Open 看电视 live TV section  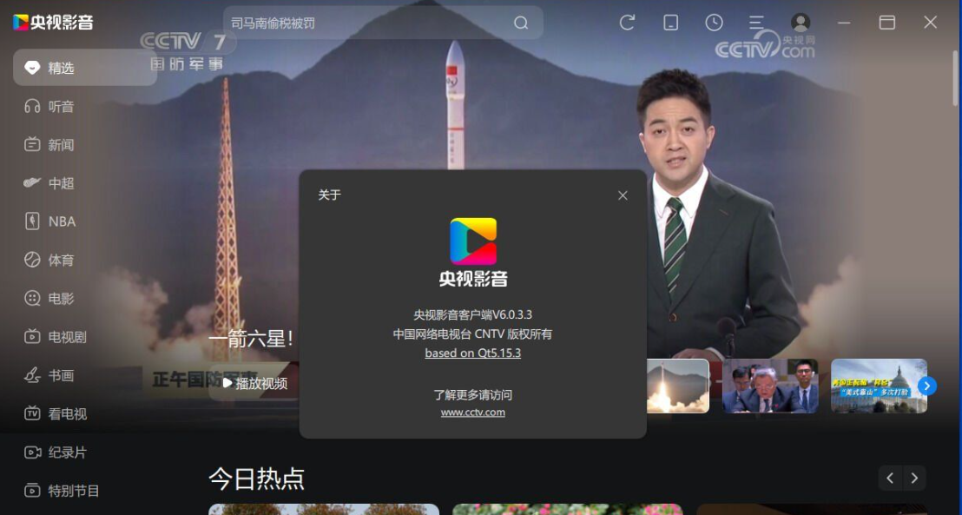point(67,414)
